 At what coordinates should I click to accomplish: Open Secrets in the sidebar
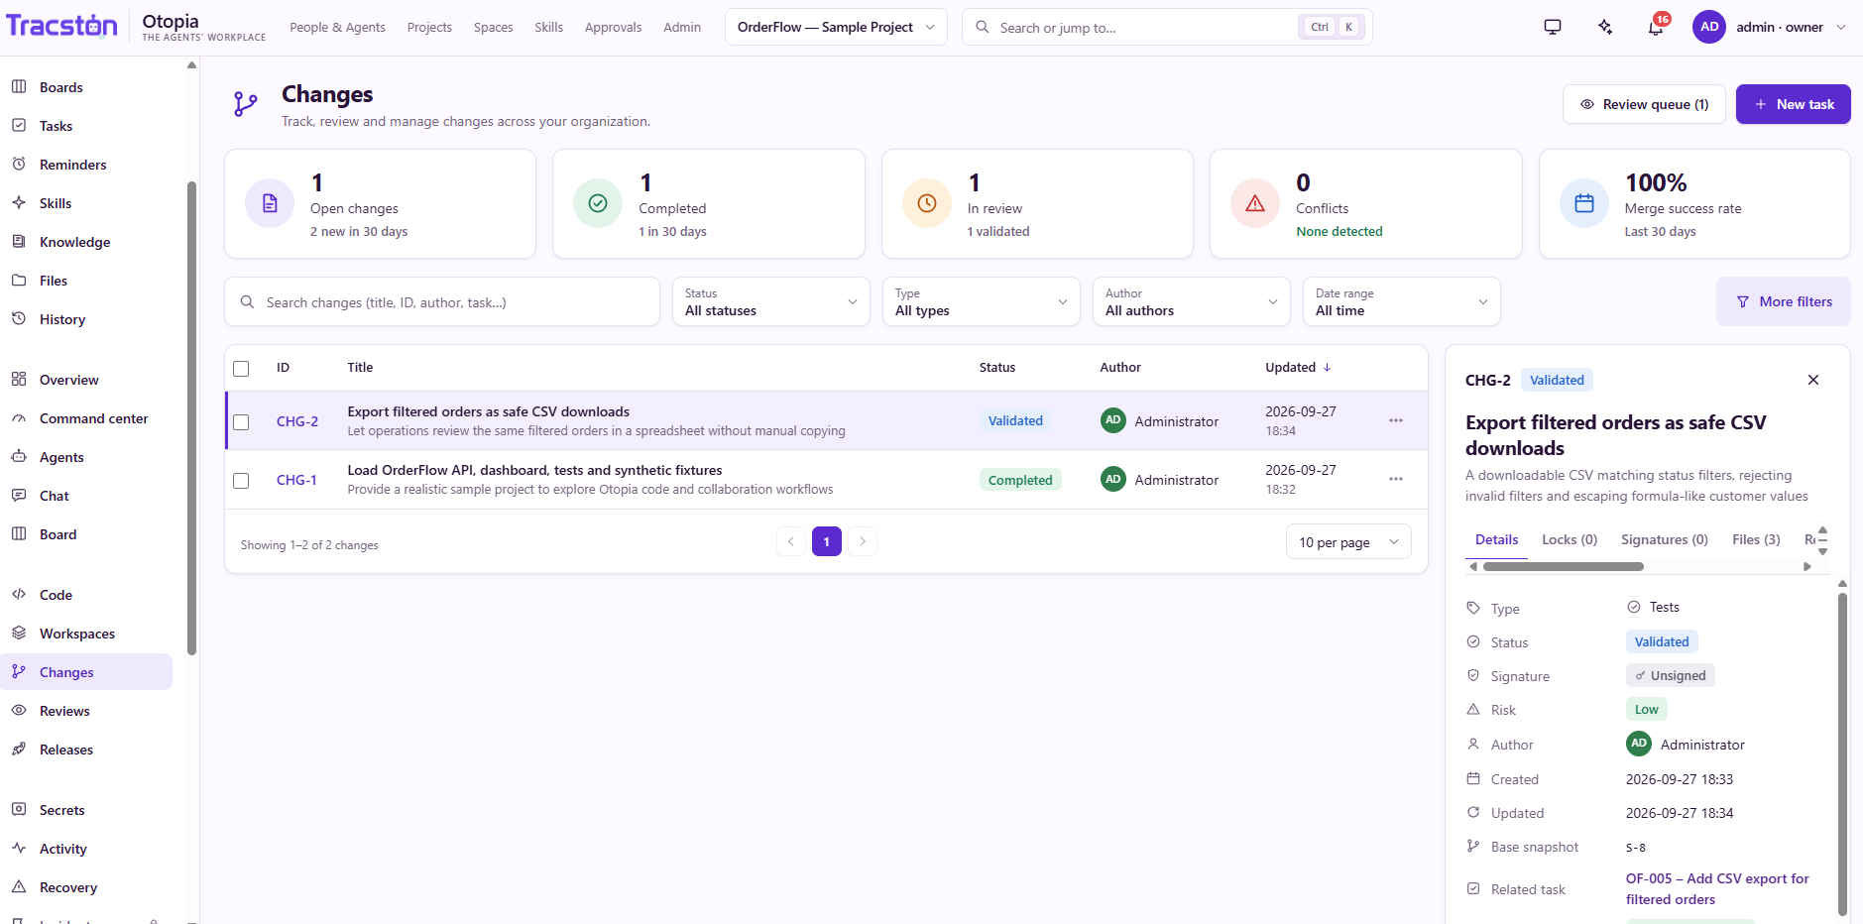point(86,810)
